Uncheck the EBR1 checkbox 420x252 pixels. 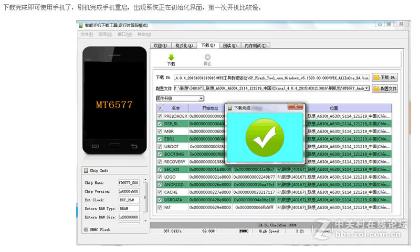pos(160,139)
